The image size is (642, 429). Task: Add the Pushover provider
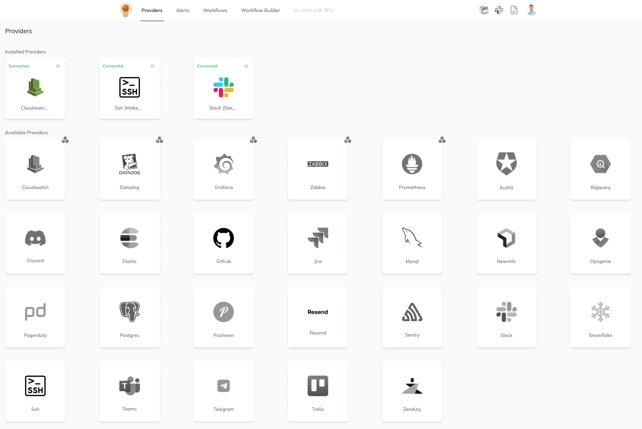pyautogui.click(x=224, y=317)
